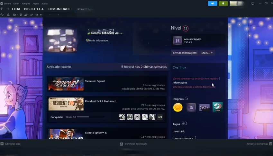The image size is (273, 156).
Task: Click Adicionar jogo label
Action: pos(13,144)
